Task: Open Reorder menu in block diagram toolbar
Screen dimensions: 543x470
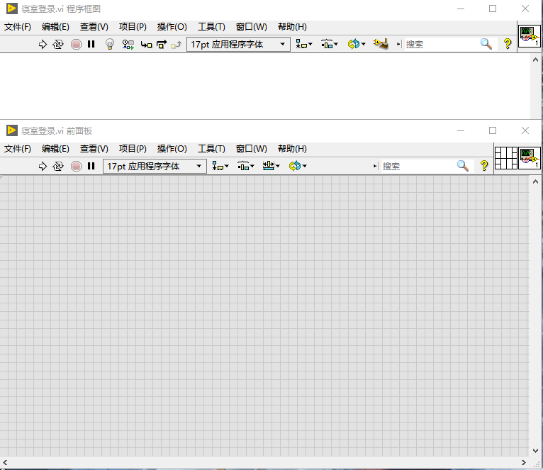Action: [357, 45]
